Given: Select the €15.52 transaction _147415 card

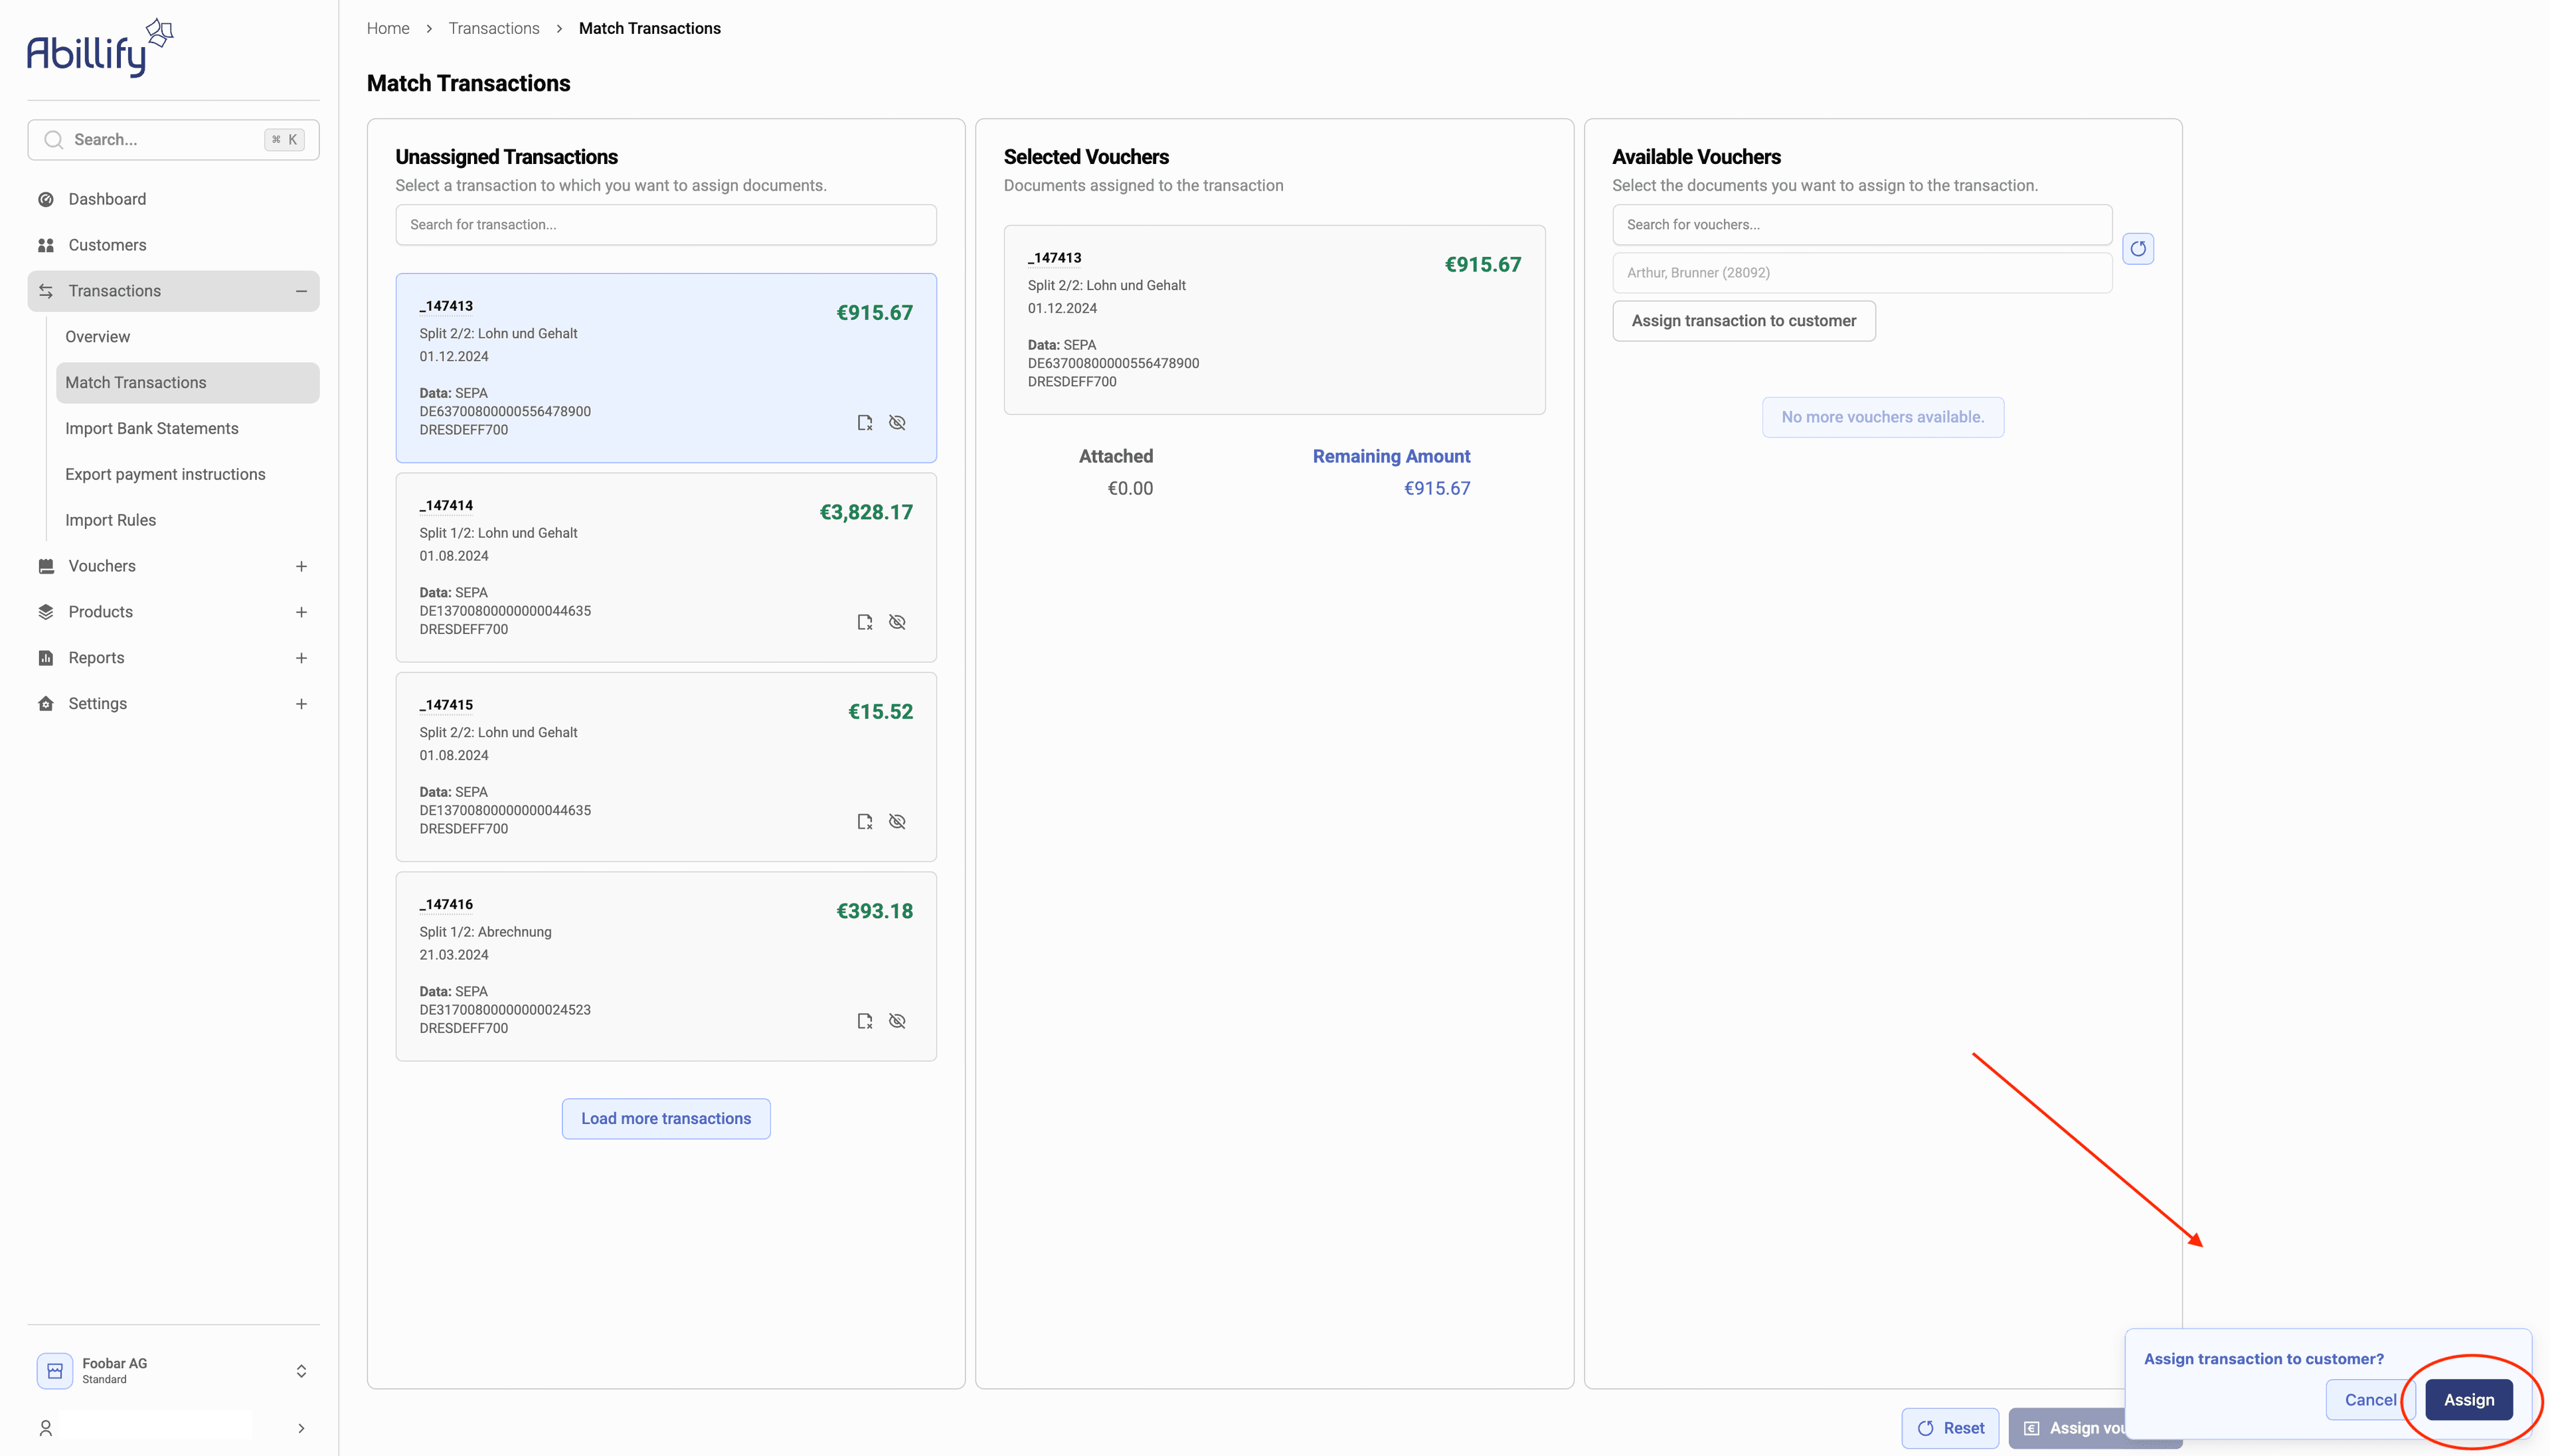Looking at the screenshot, I should (x=665, y=766).
